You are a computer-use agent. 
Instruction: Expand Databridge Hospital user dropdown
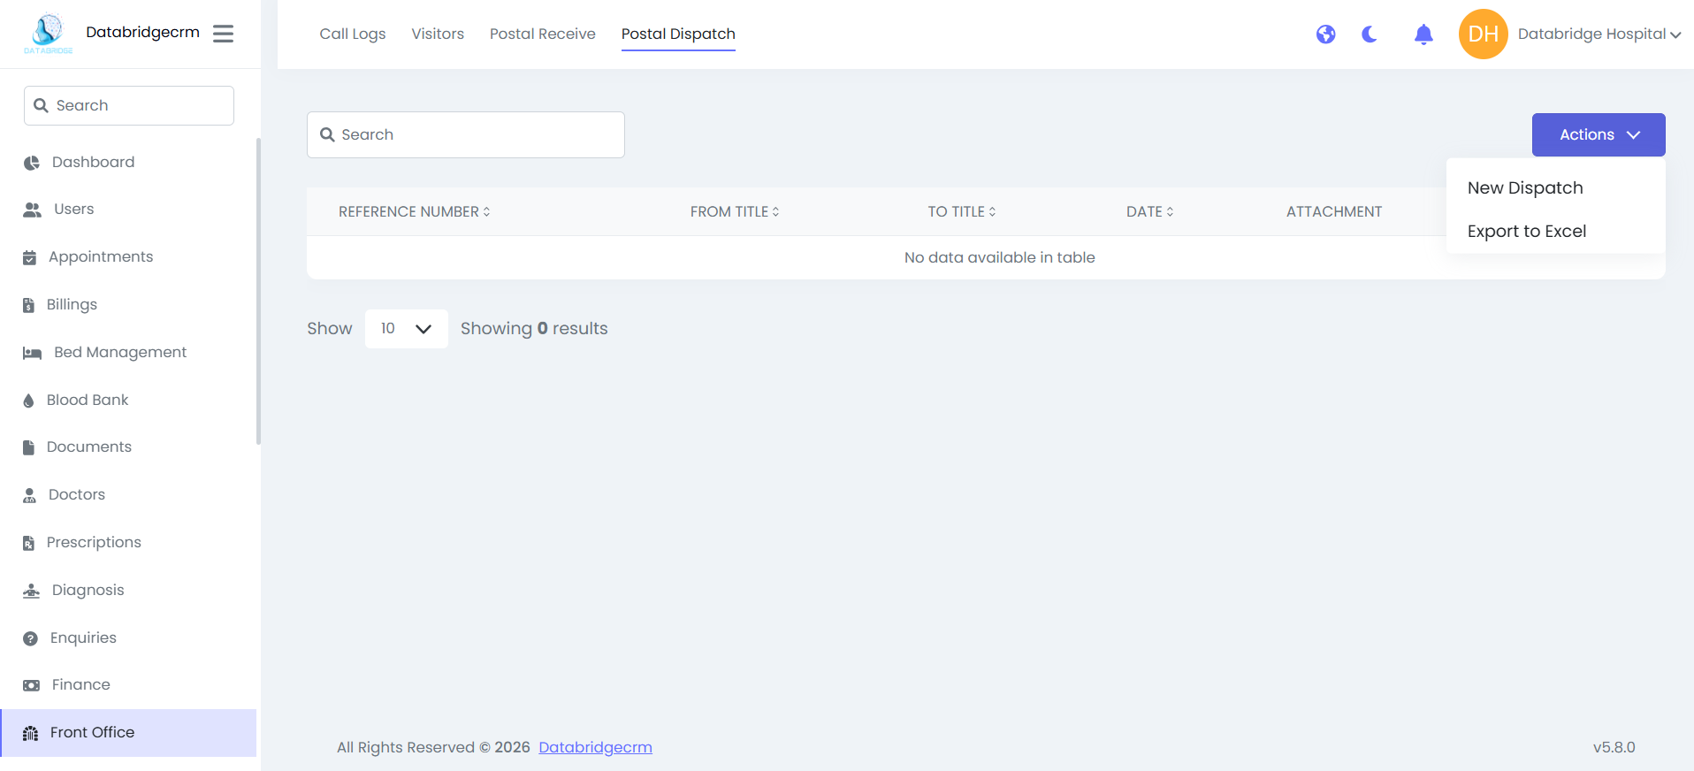click(1599, 34)
